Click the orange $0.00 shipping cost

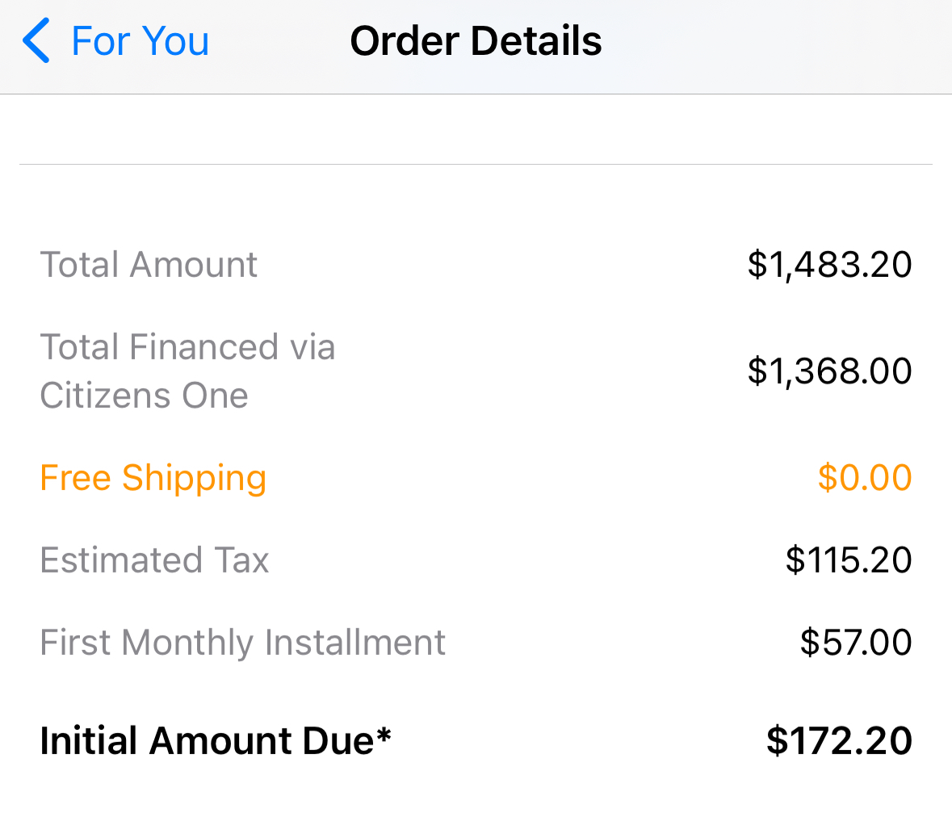coord(864,478)
